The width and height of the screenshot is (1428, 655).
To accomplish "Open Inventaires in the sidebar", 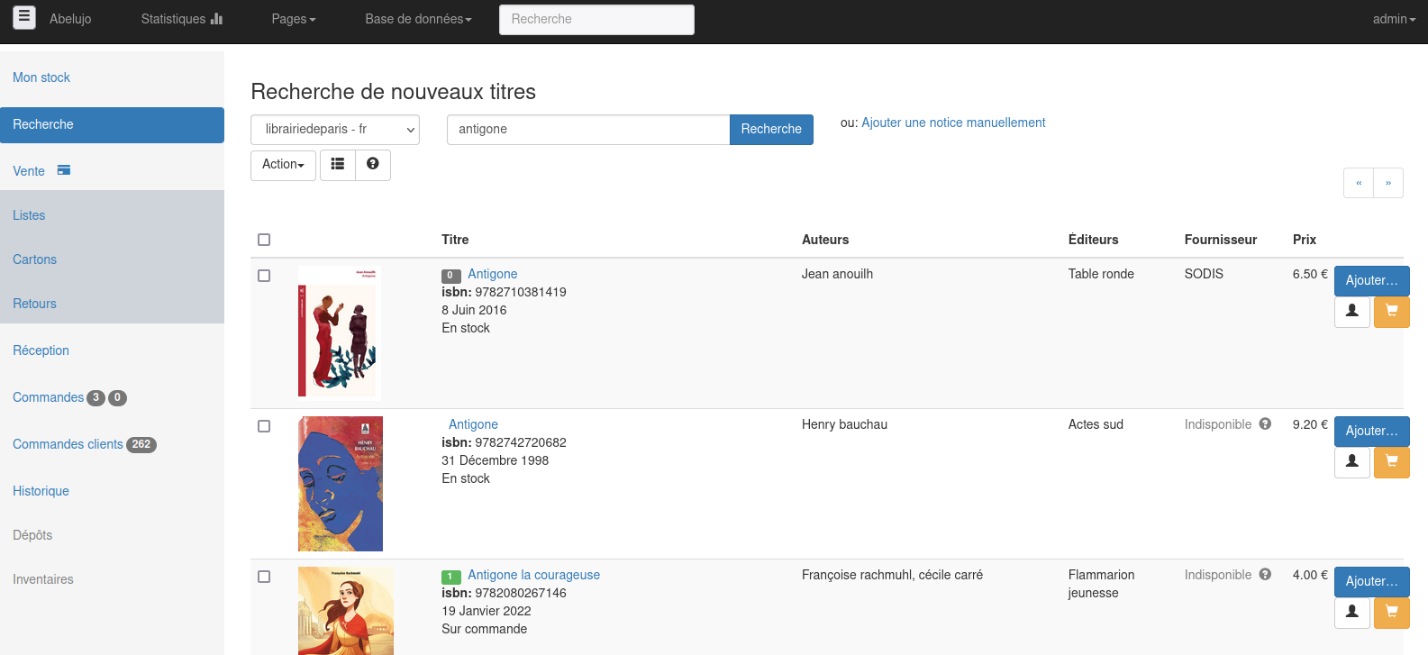I will 43,579.
